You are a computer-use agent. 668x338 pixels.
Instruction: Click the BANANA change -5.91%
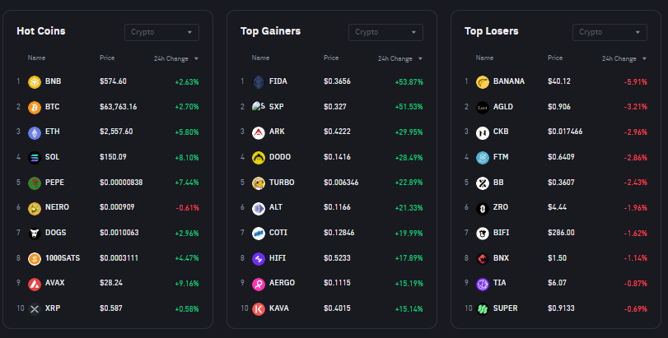[635, 82]
